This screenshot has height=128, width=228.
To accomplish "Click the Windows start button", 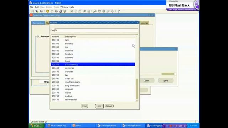I will 36,126.
